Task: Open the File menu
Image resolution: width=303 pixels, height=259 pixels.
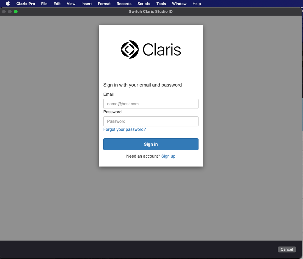Action: pyautogui.click(x=44, y=4)
